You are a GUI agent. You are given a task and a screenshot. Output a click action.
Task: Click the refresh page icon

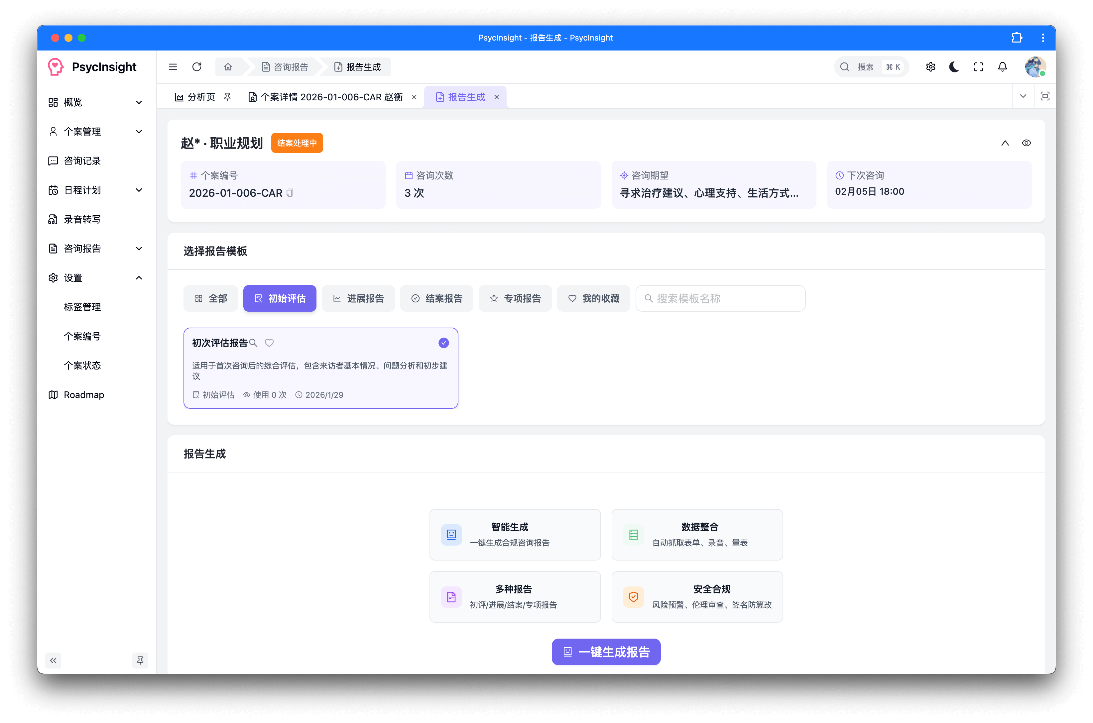tap(197, 67)
